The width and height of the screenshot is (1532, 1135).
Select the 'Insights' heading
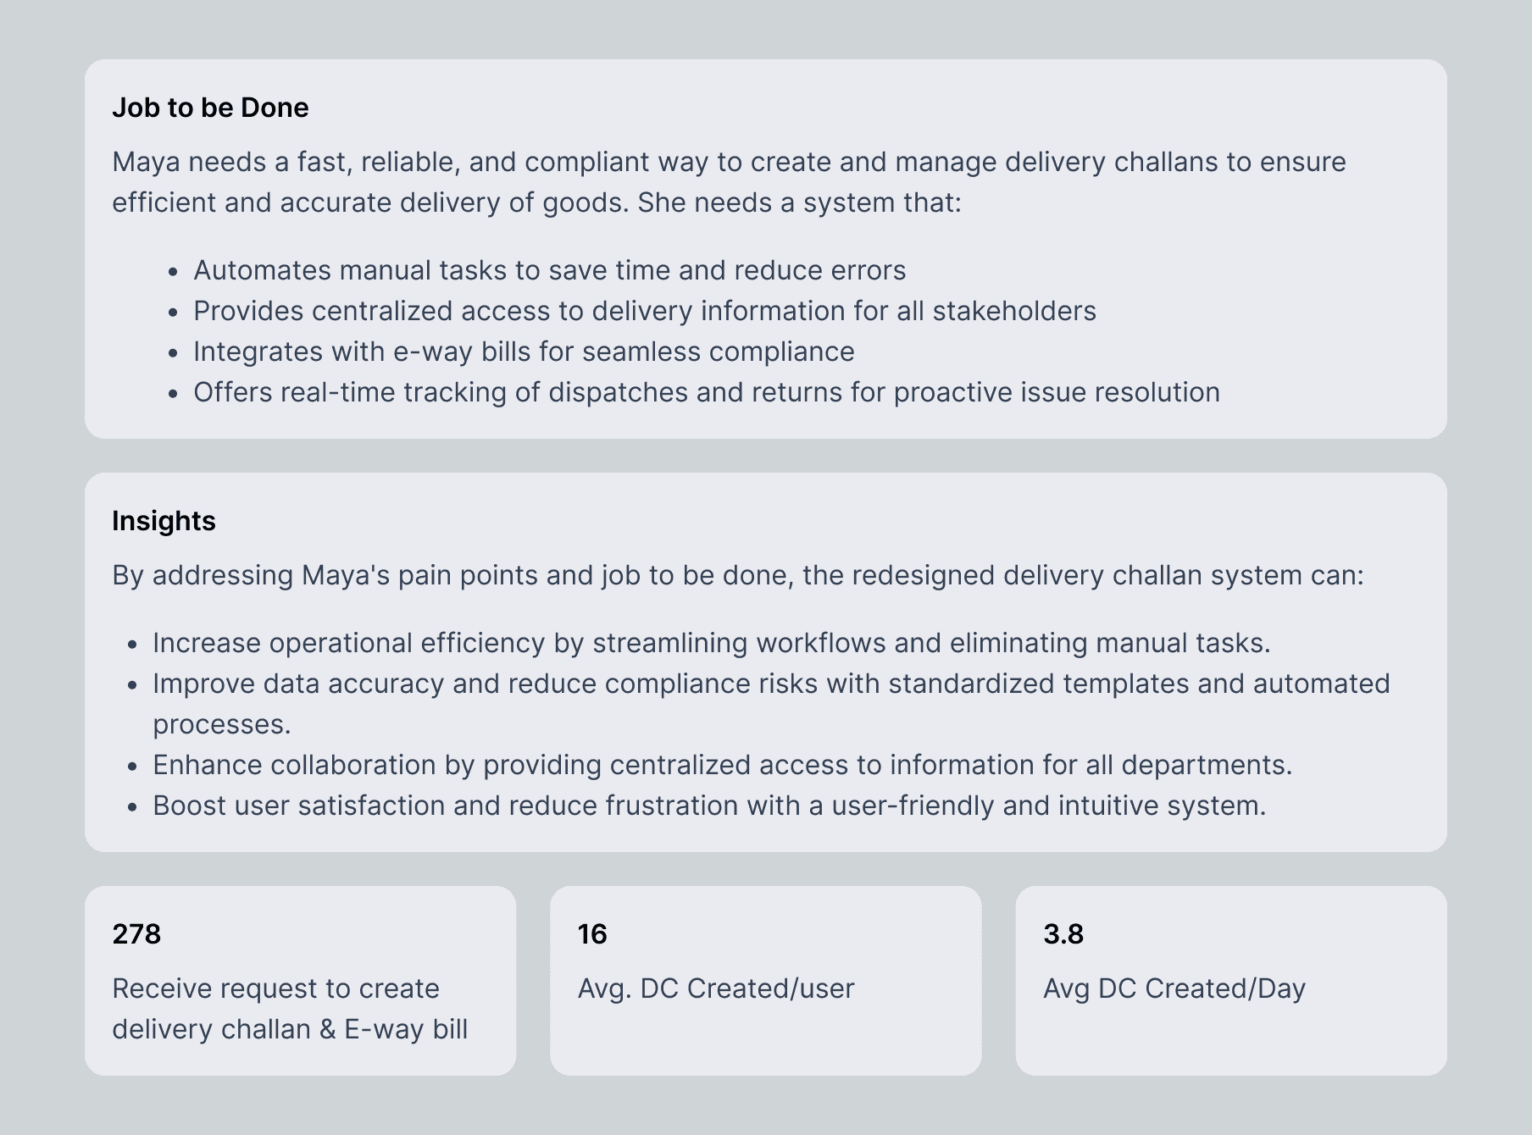pos(164,521)
